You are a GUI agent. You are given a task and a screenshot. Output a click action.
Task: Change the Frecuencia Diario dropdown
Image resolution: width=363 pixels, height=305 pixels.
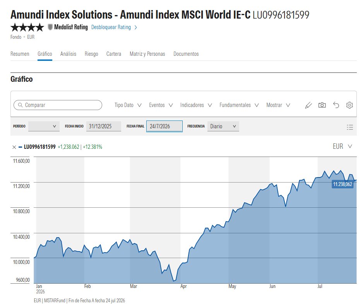click(223, 126)
